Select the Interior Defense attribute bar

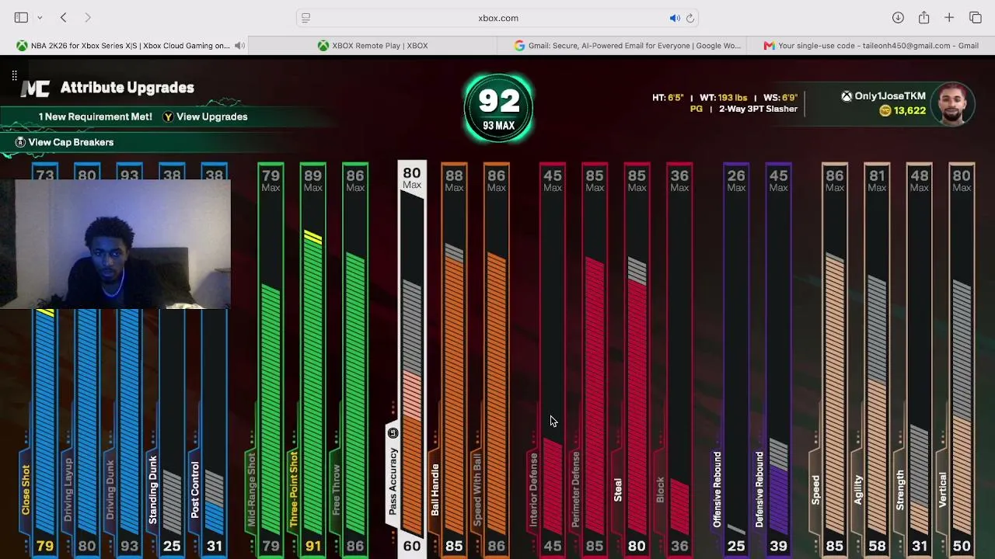point(553,359)
